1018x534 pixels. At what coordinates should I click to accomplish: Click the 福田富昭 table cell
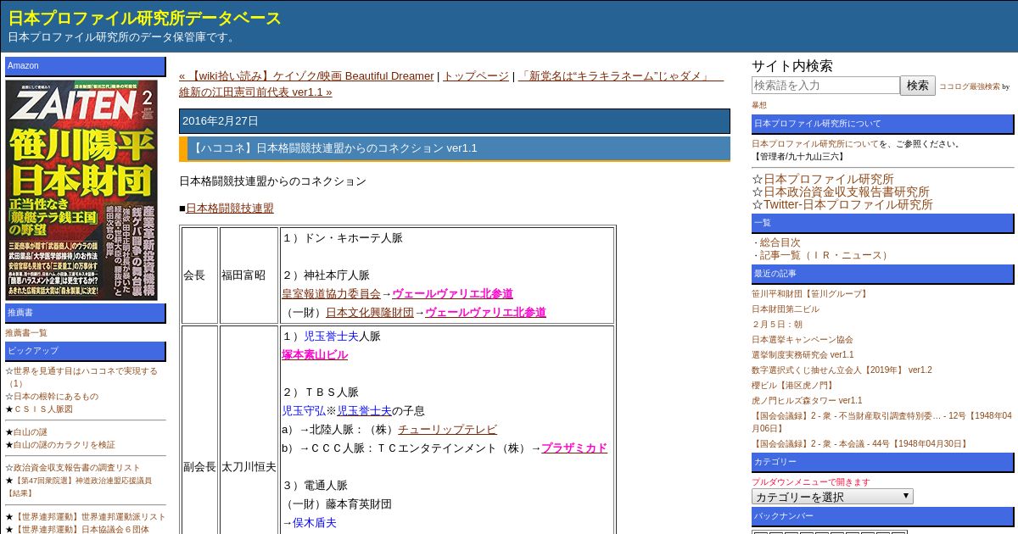pos(249,275)
